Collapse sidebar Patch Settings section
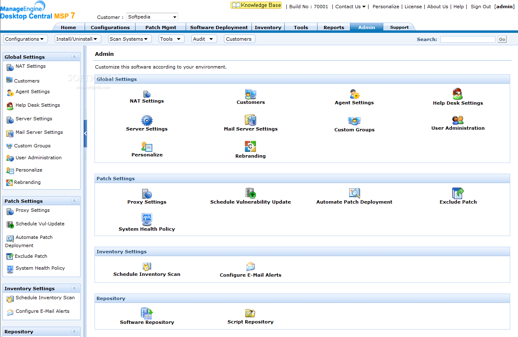The height and width of the screenshot is (337, 518). (x=74, y=201)
